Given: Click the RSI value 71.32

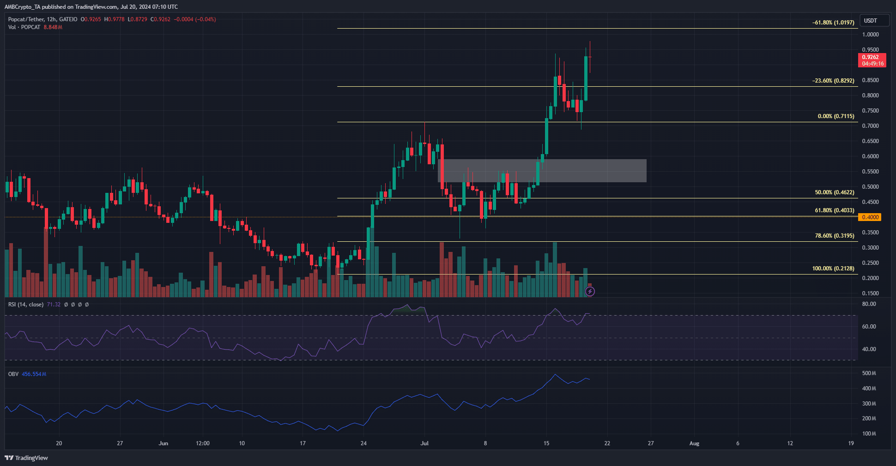Looking at the screenshot, I should pyautogui.click(x=54, y=305).
